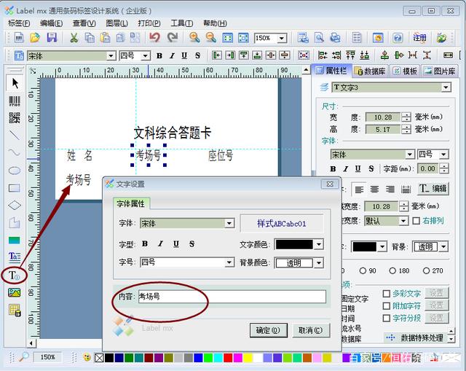The width and height of the screenshot is (466, 371).
Task: Switch to the 数据库 tab
Action: click(x=371, y=71)
